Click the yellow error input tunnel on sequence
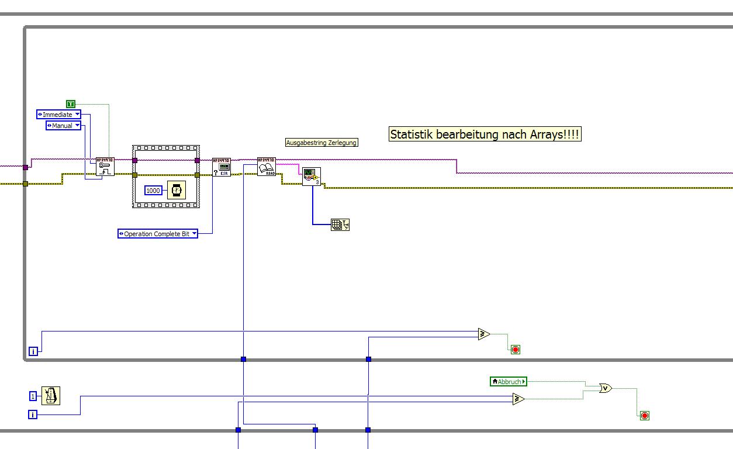 [x=134, y=175]
